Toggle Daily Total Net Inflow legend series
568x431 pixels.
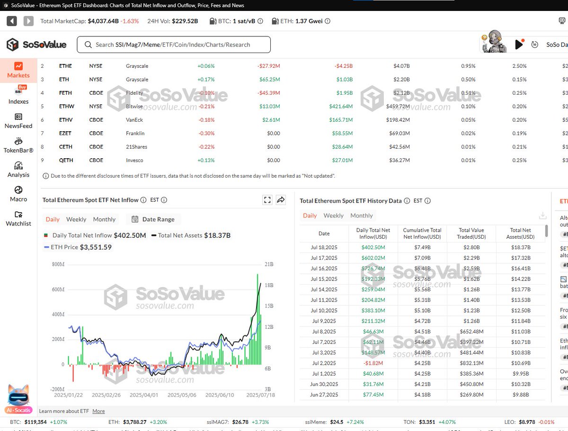click(x=94, y=235)
